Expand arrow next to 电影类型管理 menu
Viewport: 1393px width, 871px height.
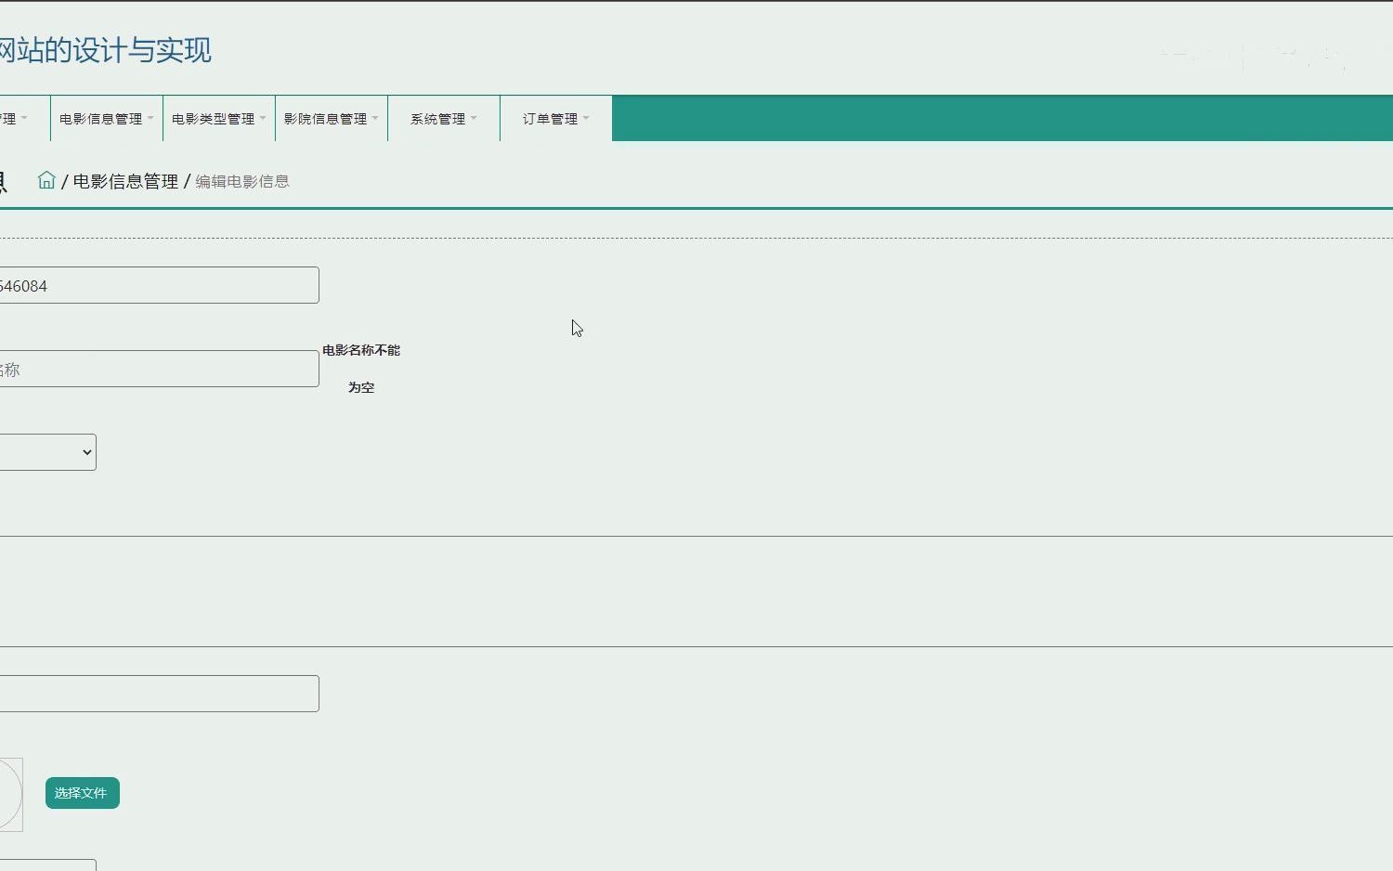coord(263,118)
